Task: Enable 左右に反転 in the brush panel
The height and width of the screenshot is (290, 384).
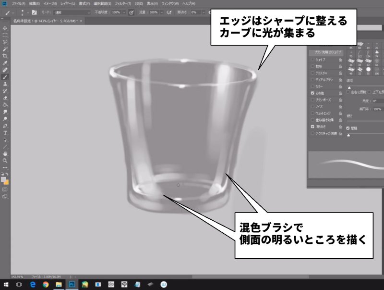Action: pos(348,92)
